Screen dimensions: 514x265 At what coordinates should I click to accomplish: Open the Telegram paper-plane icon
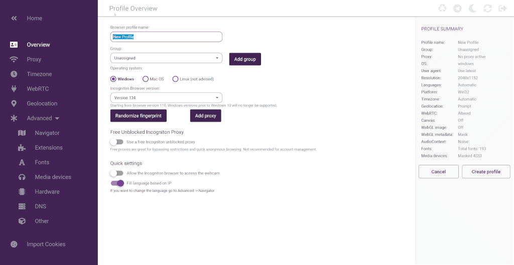point(457,8)
